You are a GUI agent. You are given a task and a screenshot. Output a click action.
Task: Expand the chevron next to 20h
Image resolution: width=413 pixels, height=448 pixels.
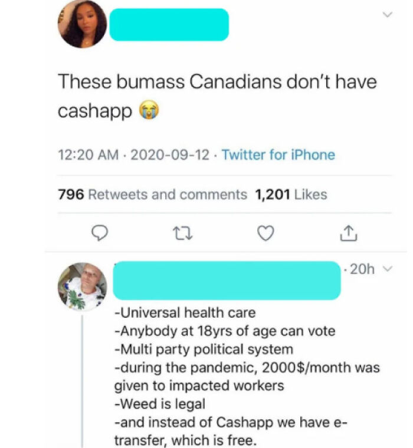pos(388,269)
